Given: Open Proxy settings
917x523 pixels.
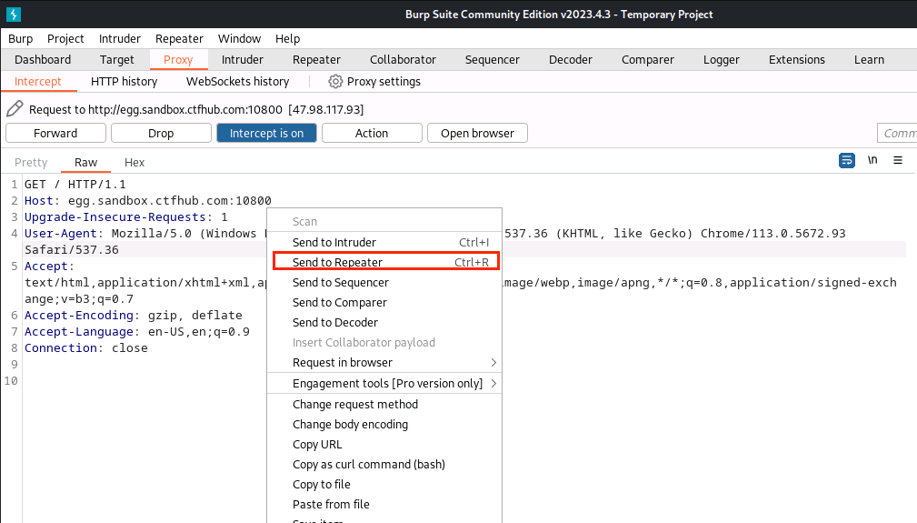Looking at the screenshot, I should point(374,81).
